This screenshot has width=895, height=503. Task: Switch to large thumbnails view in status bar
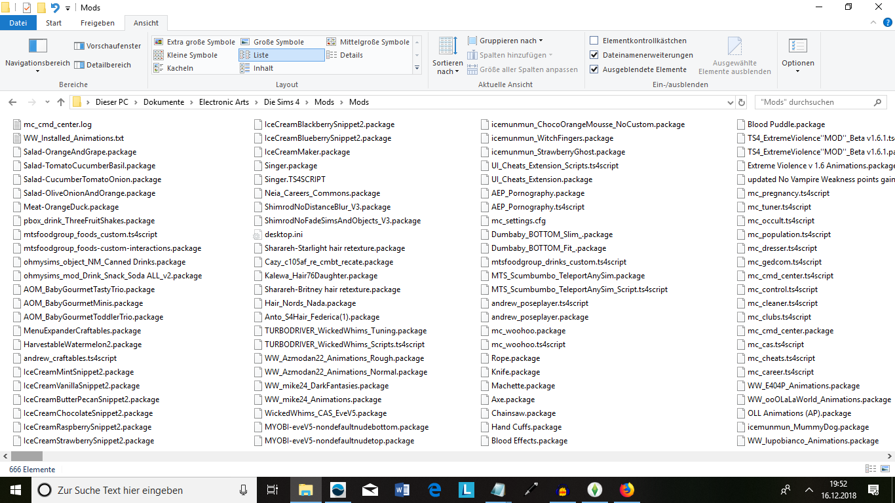click(885, 469)
